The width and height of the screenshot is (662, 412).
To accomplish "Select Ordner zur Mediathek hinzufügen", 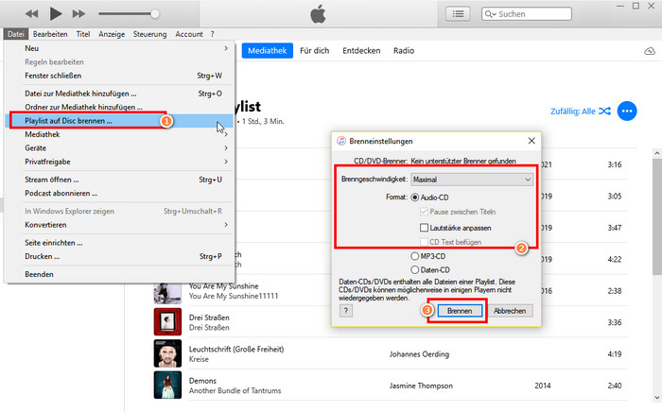I will tap(120, 107).
